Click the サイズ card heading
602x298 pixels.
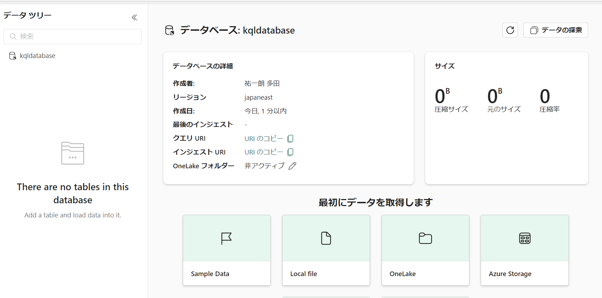(445, 66)
